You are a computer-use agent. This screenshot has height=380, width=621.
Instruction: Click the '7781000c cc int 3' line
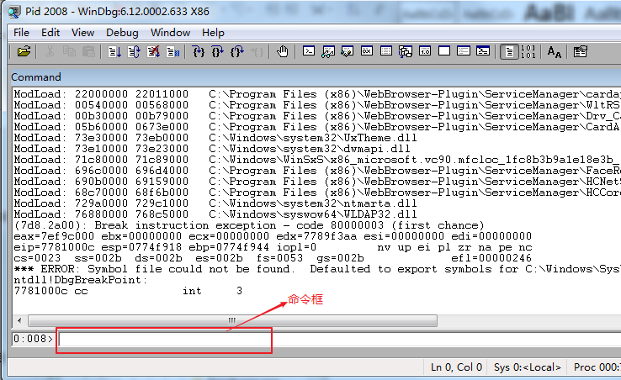128,291
